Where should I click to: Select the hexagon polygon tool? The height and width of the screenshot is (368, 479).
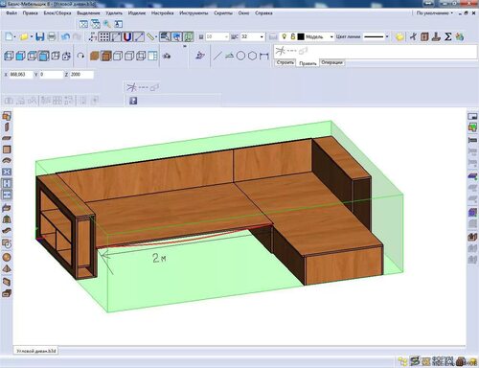(253, 56)
